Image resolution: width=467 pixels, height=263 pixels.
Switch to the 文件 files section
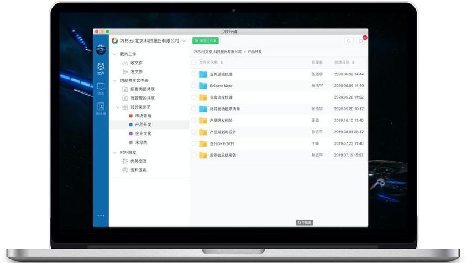101,68
